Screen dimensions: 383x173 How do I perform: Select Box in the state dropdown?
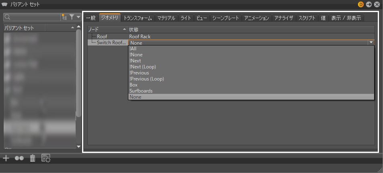click(251, 85)
